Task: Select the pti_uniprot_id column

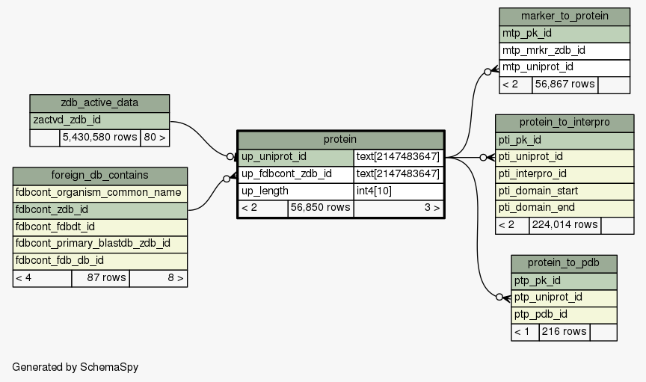Action: (565, 158)
